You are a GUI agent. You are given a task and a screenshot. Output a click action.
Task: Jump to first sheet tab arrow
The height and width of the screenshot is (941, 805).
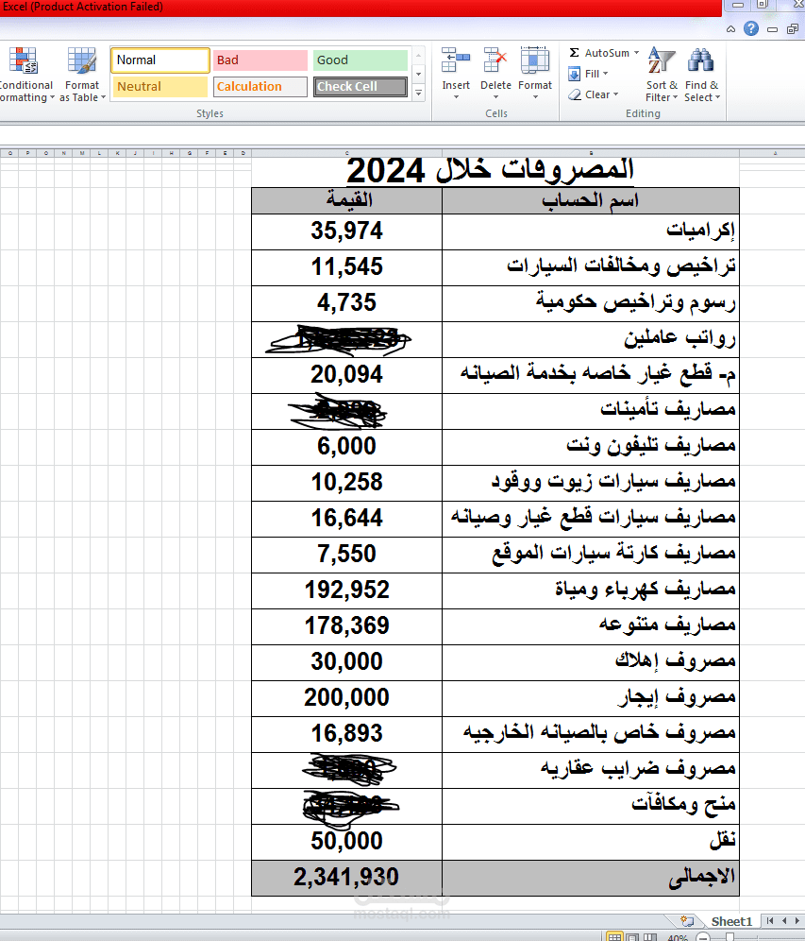tap(770, 920)
